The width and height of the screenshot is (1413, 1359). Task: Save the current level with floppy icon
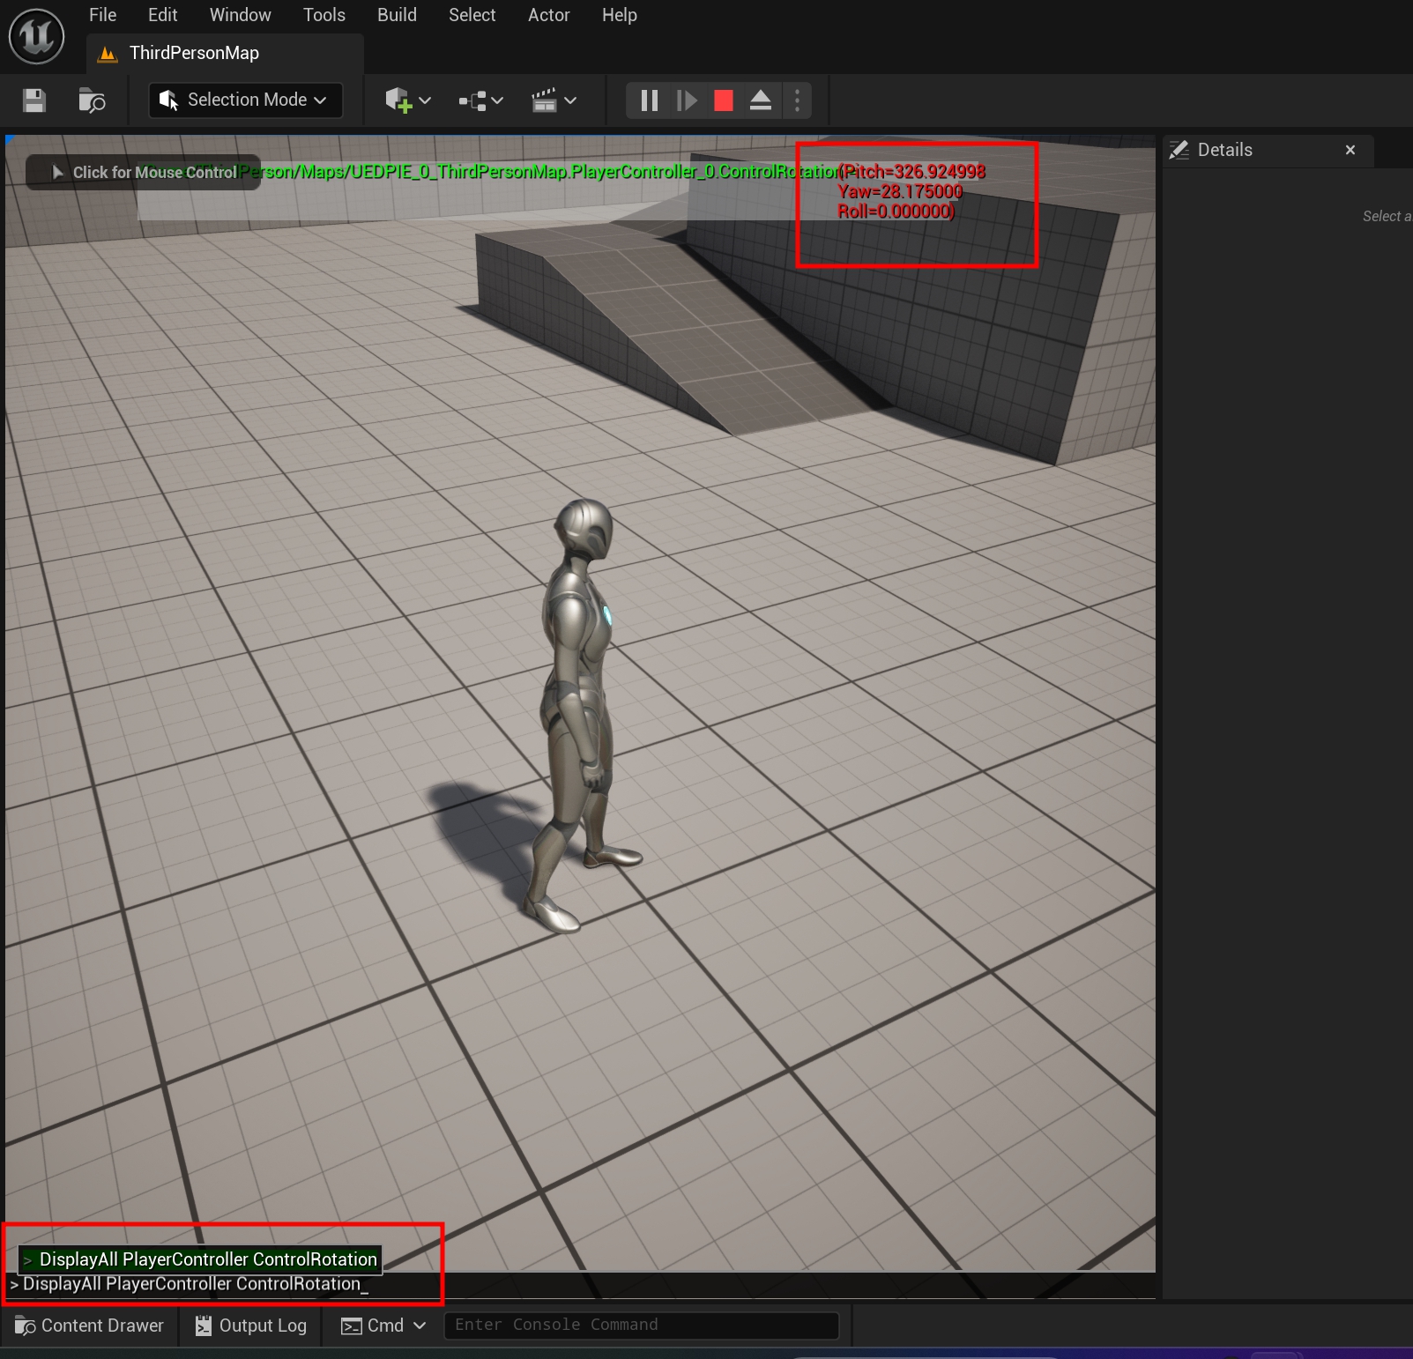point(34,100)
